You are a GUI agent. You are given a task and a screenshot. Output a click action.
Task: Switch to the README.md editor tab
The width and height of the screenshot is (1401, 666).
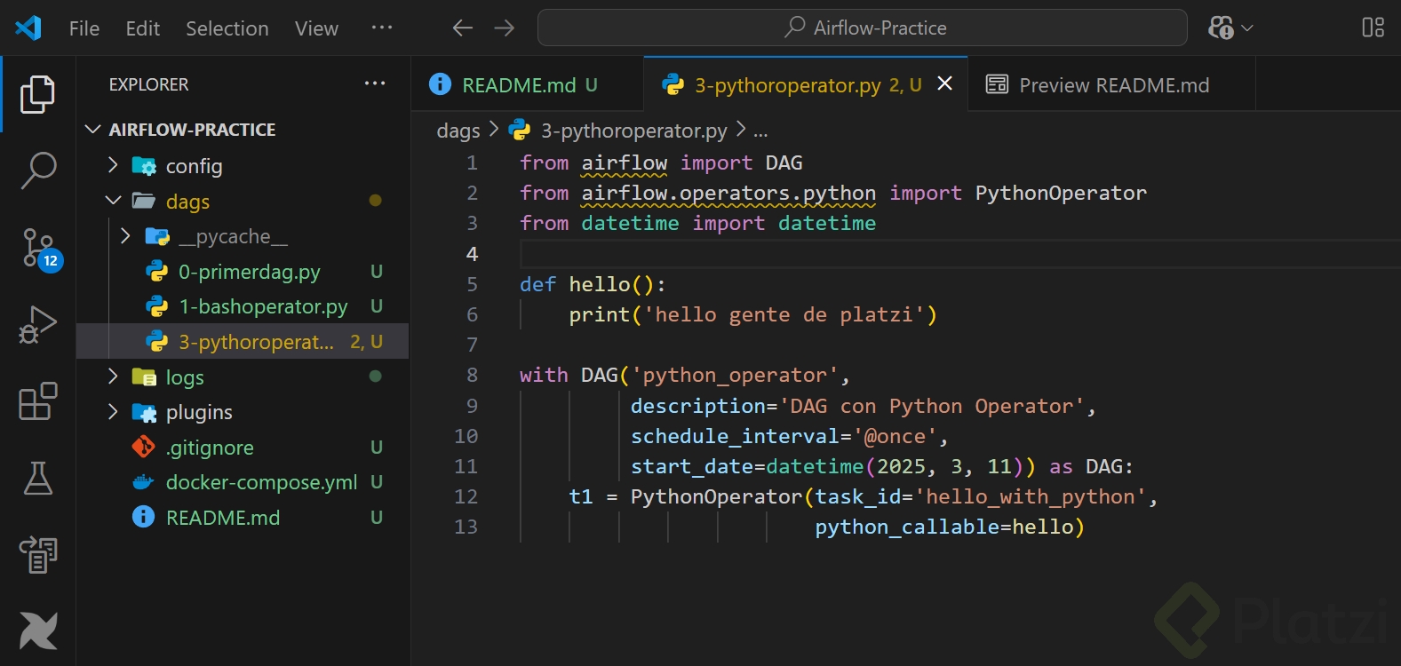pyautogui.click(x=519, y=85)
